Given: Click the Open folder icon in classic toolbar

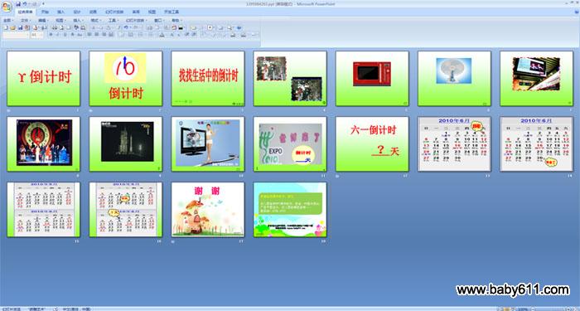Looking at the screenshot, I should pyautogui.click(x=12, y=27).
